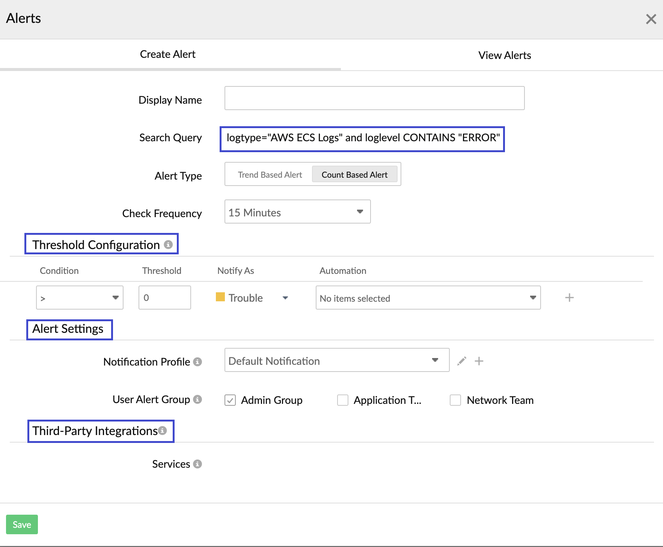
Task: Click the yellow Trouble status color swatch
Action: click(220, 297)
